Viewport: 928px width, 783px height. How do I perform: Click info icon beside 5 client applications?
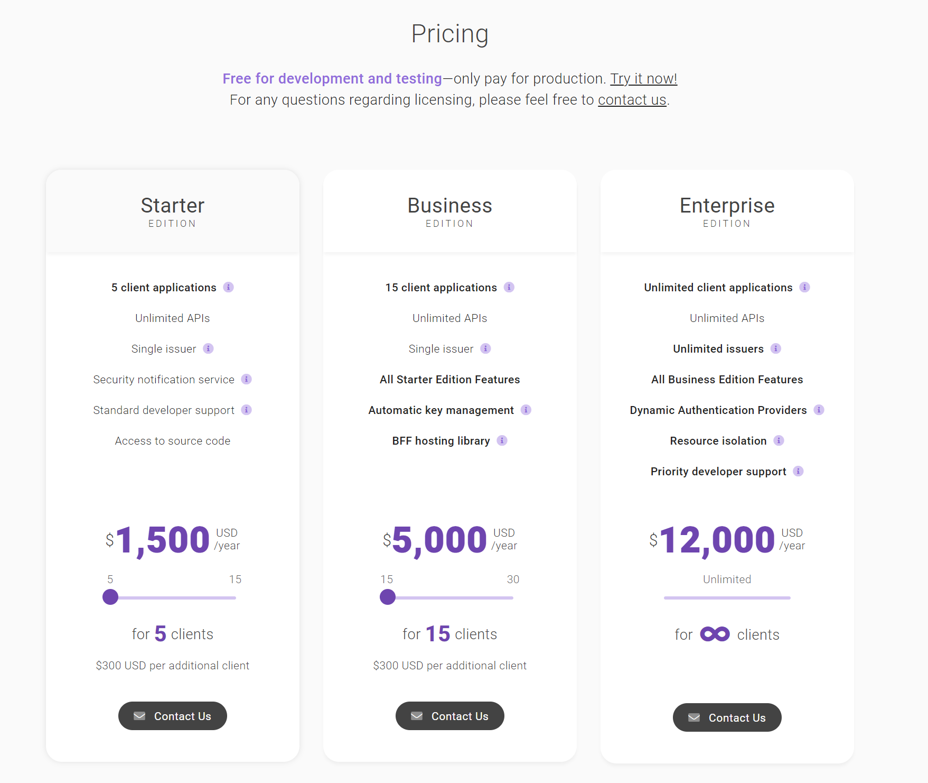coord(228,287)
